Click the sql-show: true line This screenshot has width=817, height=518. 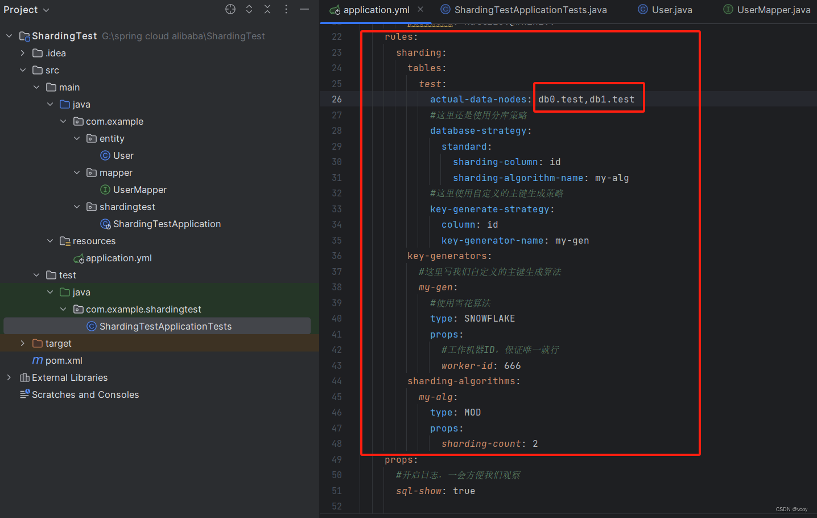click(x=435, y=491)
